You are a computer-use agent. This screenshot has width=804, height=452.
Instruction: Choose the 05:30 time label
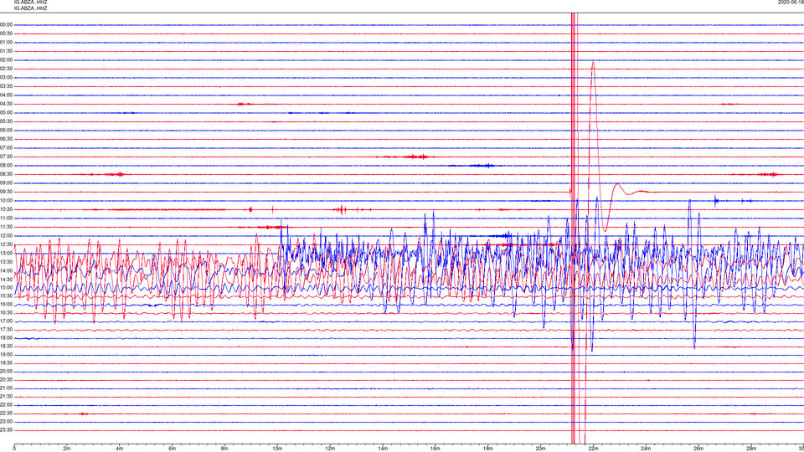pyautogui.click(x=6, y=121)
